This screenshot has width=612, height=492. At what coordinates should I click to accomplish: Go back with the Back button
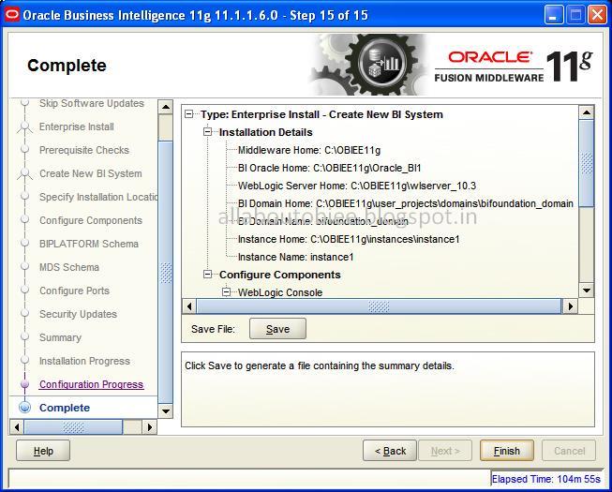pyautogui.click(x=390, y=451)
